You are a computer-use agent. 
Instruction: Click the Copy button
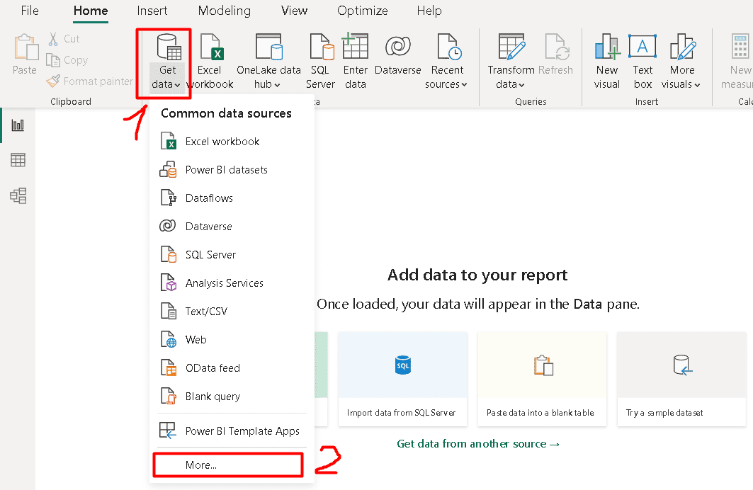click(x=67, y=60)
